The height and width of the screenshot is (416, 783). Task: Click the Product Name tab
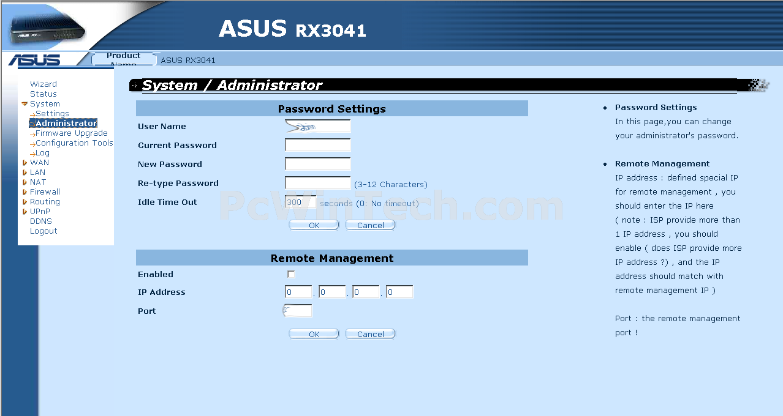124,59
